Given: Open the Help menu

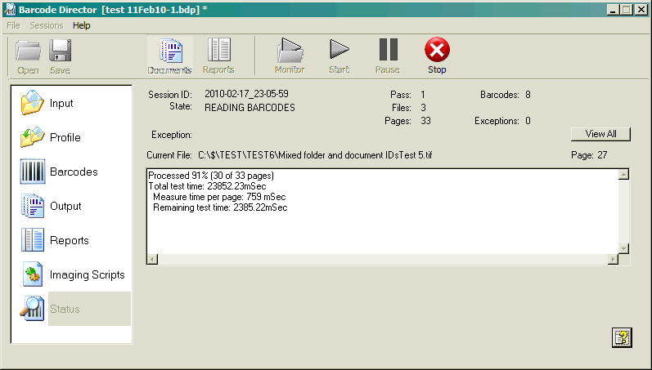Looking at the screenshot, I should click(81, 25).
